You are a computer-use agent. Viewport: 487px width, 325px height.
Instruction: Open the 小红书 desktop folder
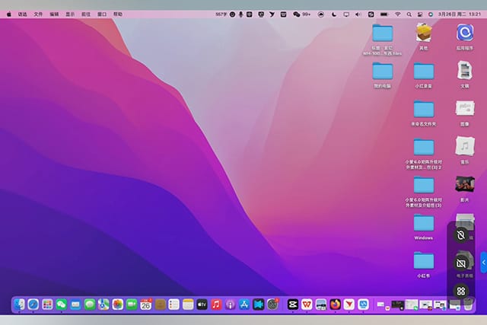424,261
